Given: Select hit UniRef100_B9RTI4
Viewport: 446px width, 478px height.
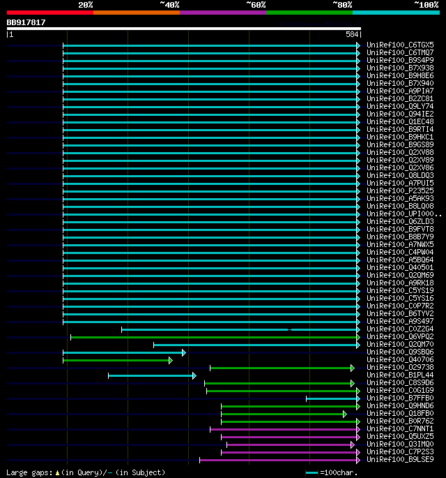Looking at the screenshot, I should 400,129.
